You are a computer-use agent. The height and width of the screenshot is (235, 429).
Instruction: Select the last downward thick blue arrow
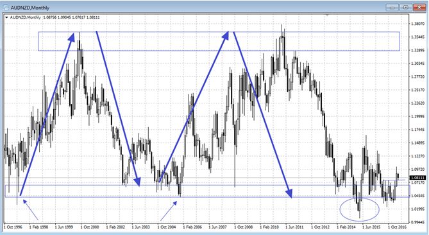[263, 114]
